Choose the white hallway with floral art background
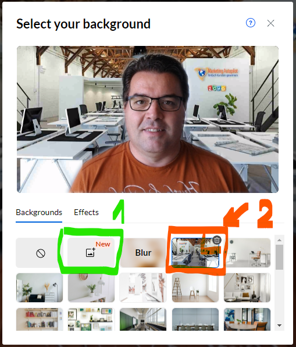296x347 pixels. coord(143,288)
